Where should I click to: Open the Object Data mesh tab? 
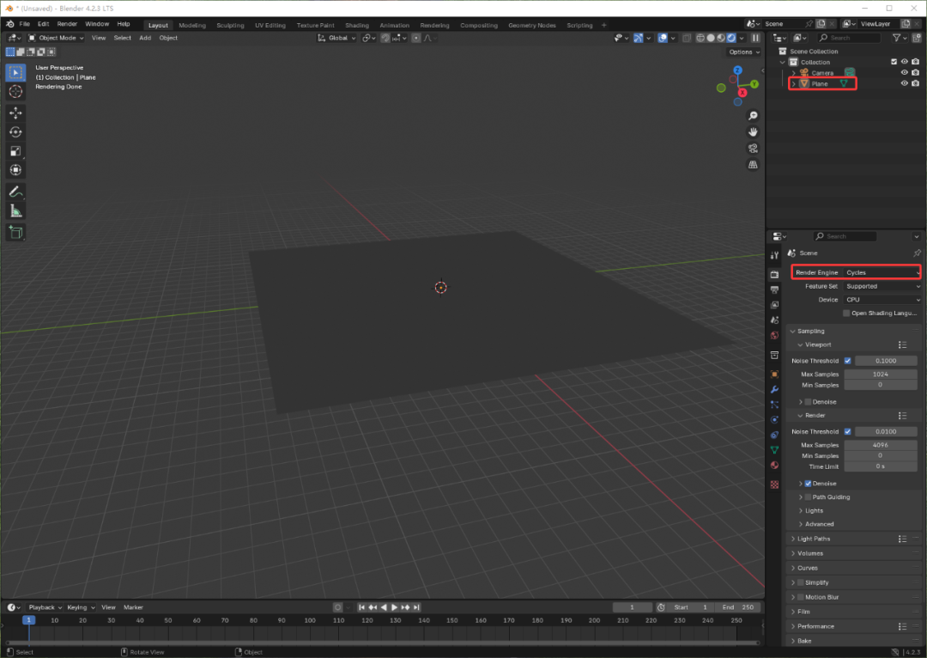(x=774, y=450)
